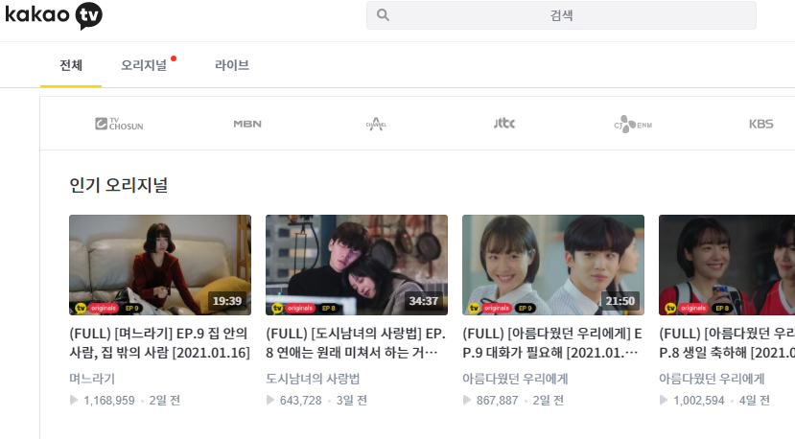Open the KBS channel logo
The height and width of the screenshot is (439, 795).
tap(761, 124)
